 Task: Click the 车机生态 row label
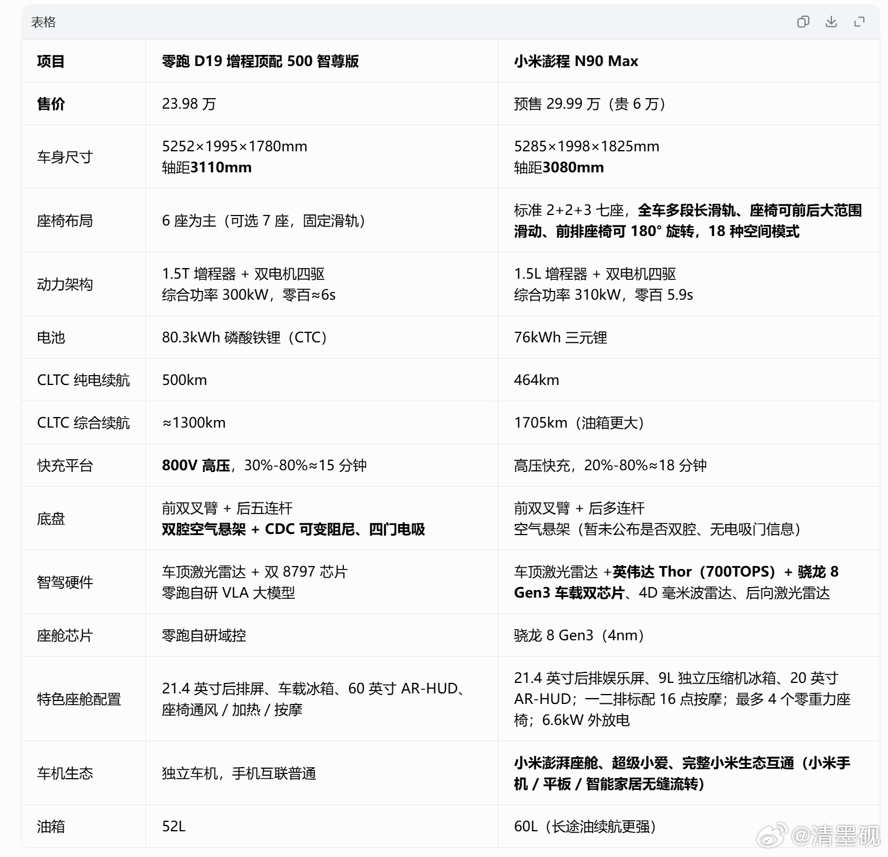coord(65,773)
